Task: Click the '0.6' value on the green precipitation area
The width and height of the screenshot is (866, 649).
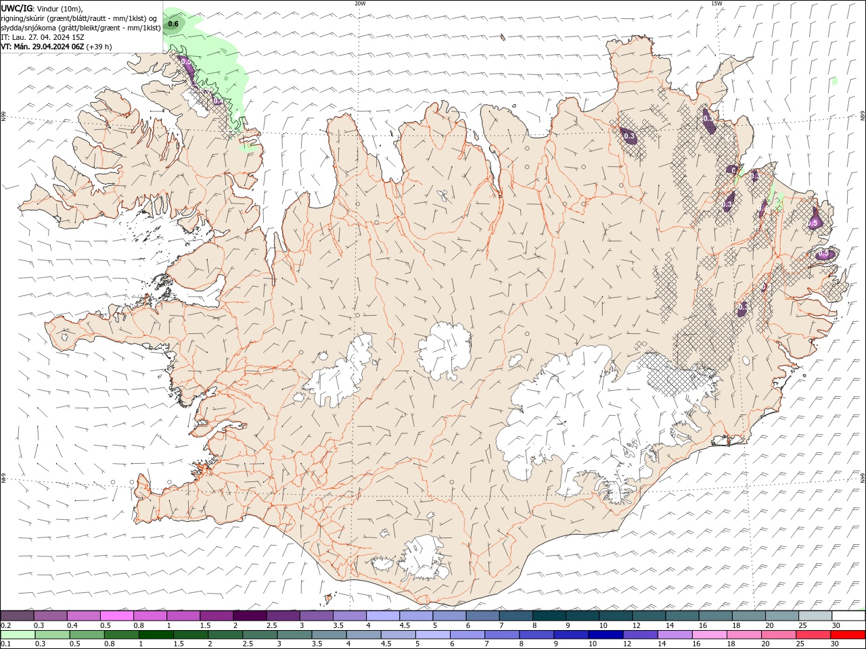Action: pyautogui.click(x=173, y=24)
